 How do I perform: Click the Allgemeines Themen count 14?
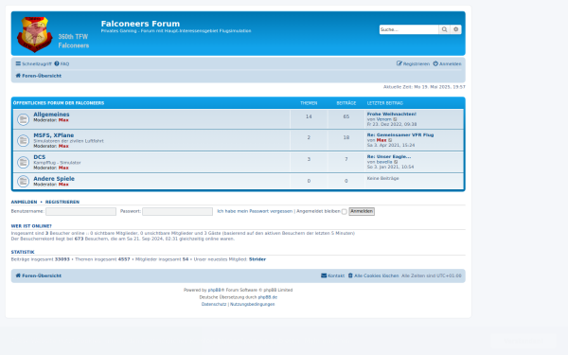[x=309, y=116]
